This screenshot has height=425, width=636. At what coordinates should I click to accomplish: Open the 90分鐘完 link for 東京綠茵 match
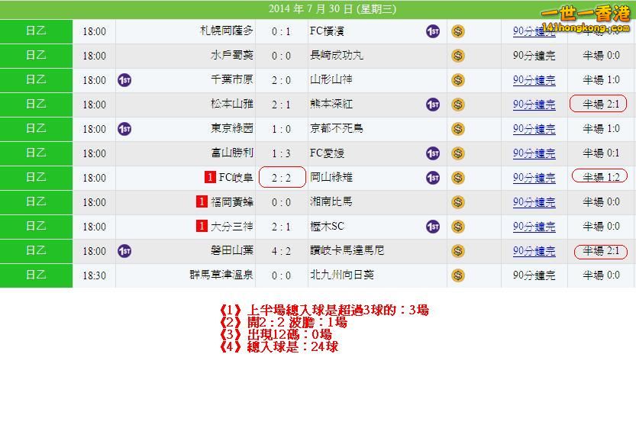pos(534,129)
